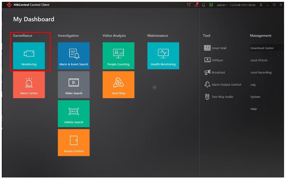Open the Access Control tile
288x179 pixels.
click(73, 142)
